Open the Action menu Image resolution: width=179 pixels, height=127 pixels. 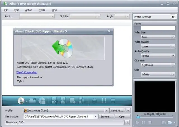click(29, 10)
